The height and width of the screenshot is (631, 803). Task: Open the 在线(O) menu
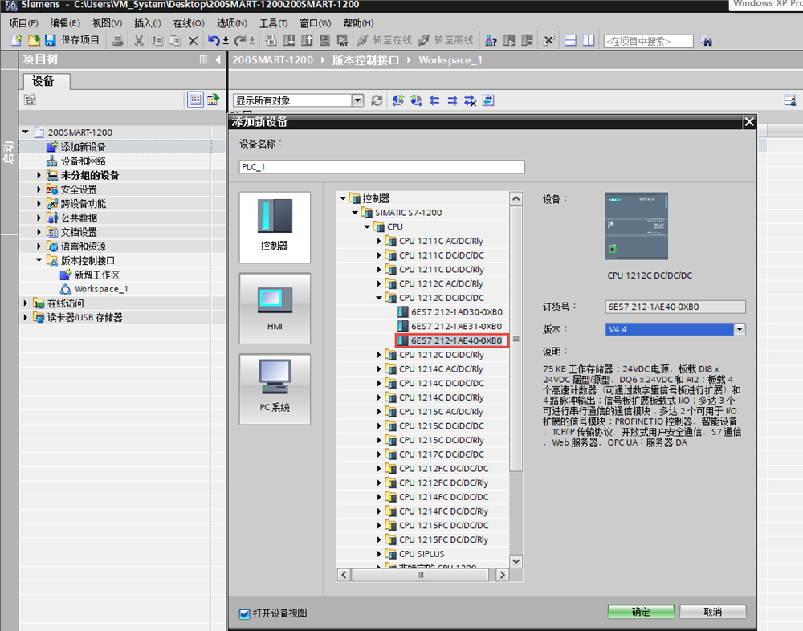(x=189, y=23)
